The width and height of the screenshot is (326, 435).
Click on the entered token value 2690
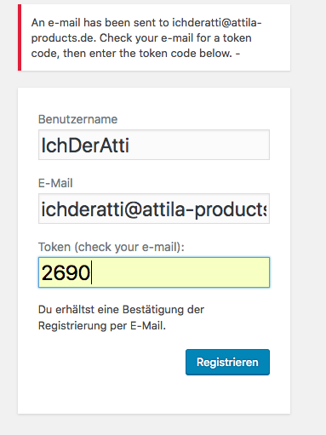point(66,272)
